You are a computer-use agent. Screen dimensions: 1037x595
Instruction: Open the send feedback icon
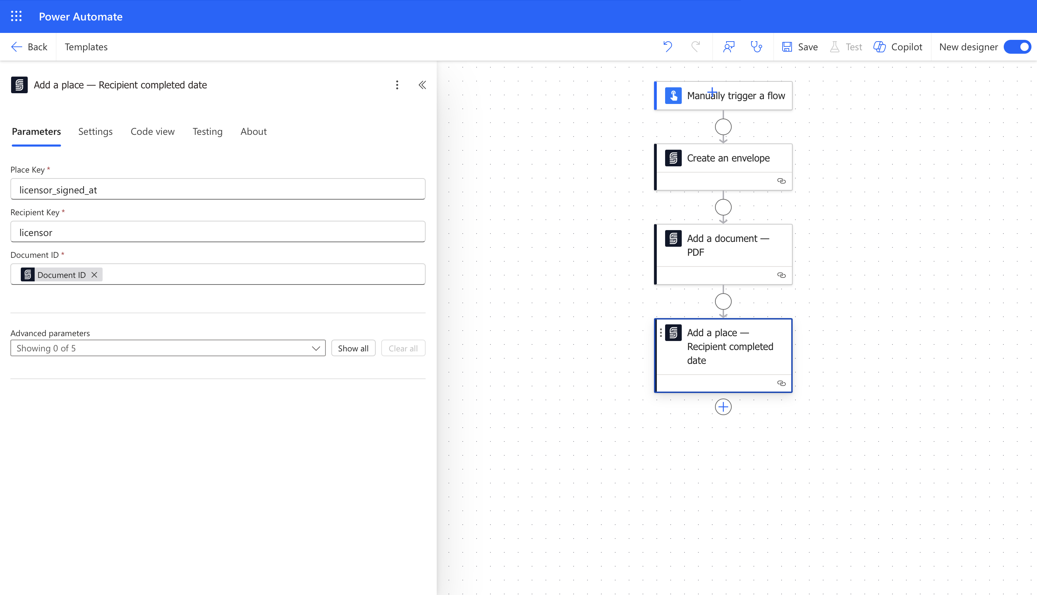point(729,47)
